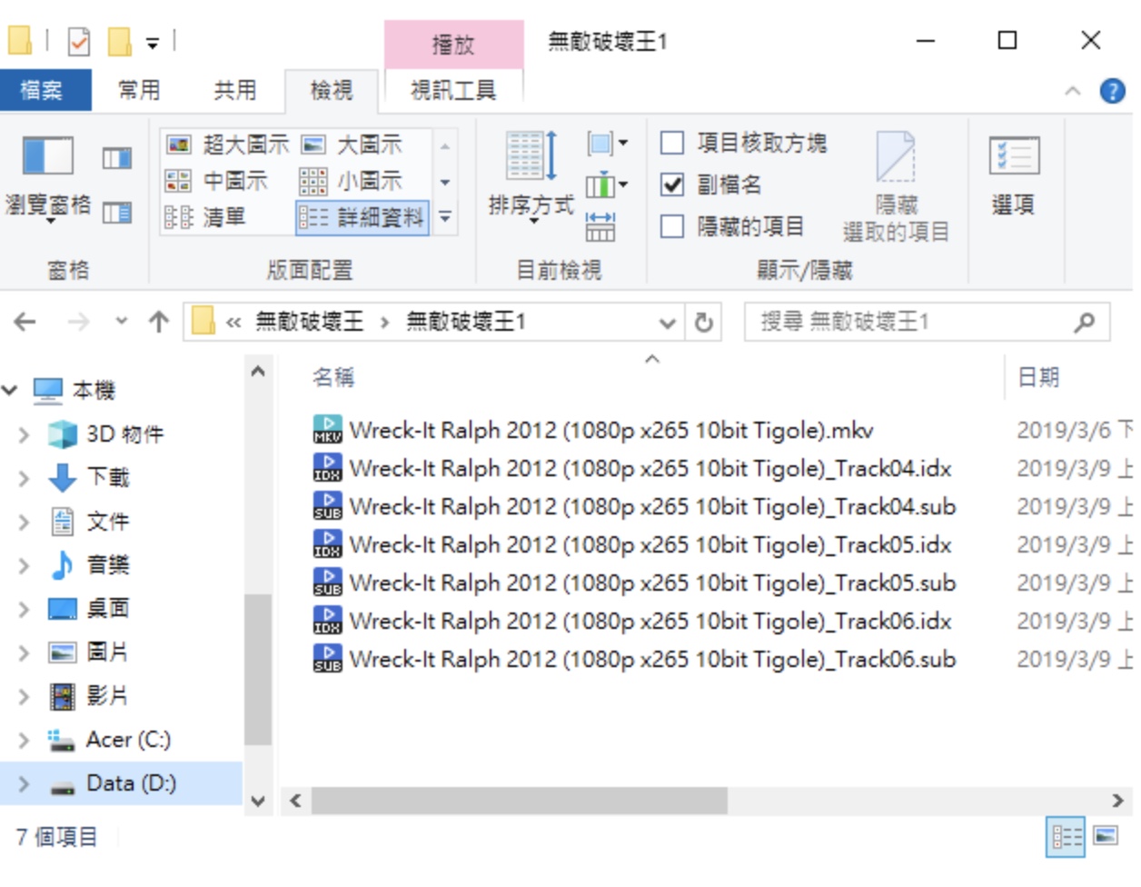Viewport: 1141px width, 887px height.
Task: Select 清單 list layout
Action: [206, 217]
